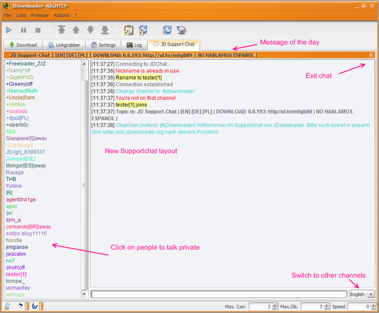The image size is (379, 313).
Task: Select user Juergen[DE]
Action: (21, 159)
